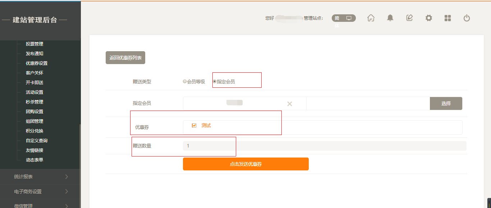
Task: Expand the 微信管理 sidebar section
Action: (40, 205)
